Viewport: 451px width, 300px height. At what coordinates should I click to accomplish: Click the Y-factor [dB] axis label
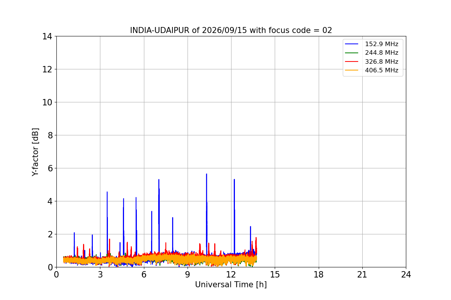[35, 152]
